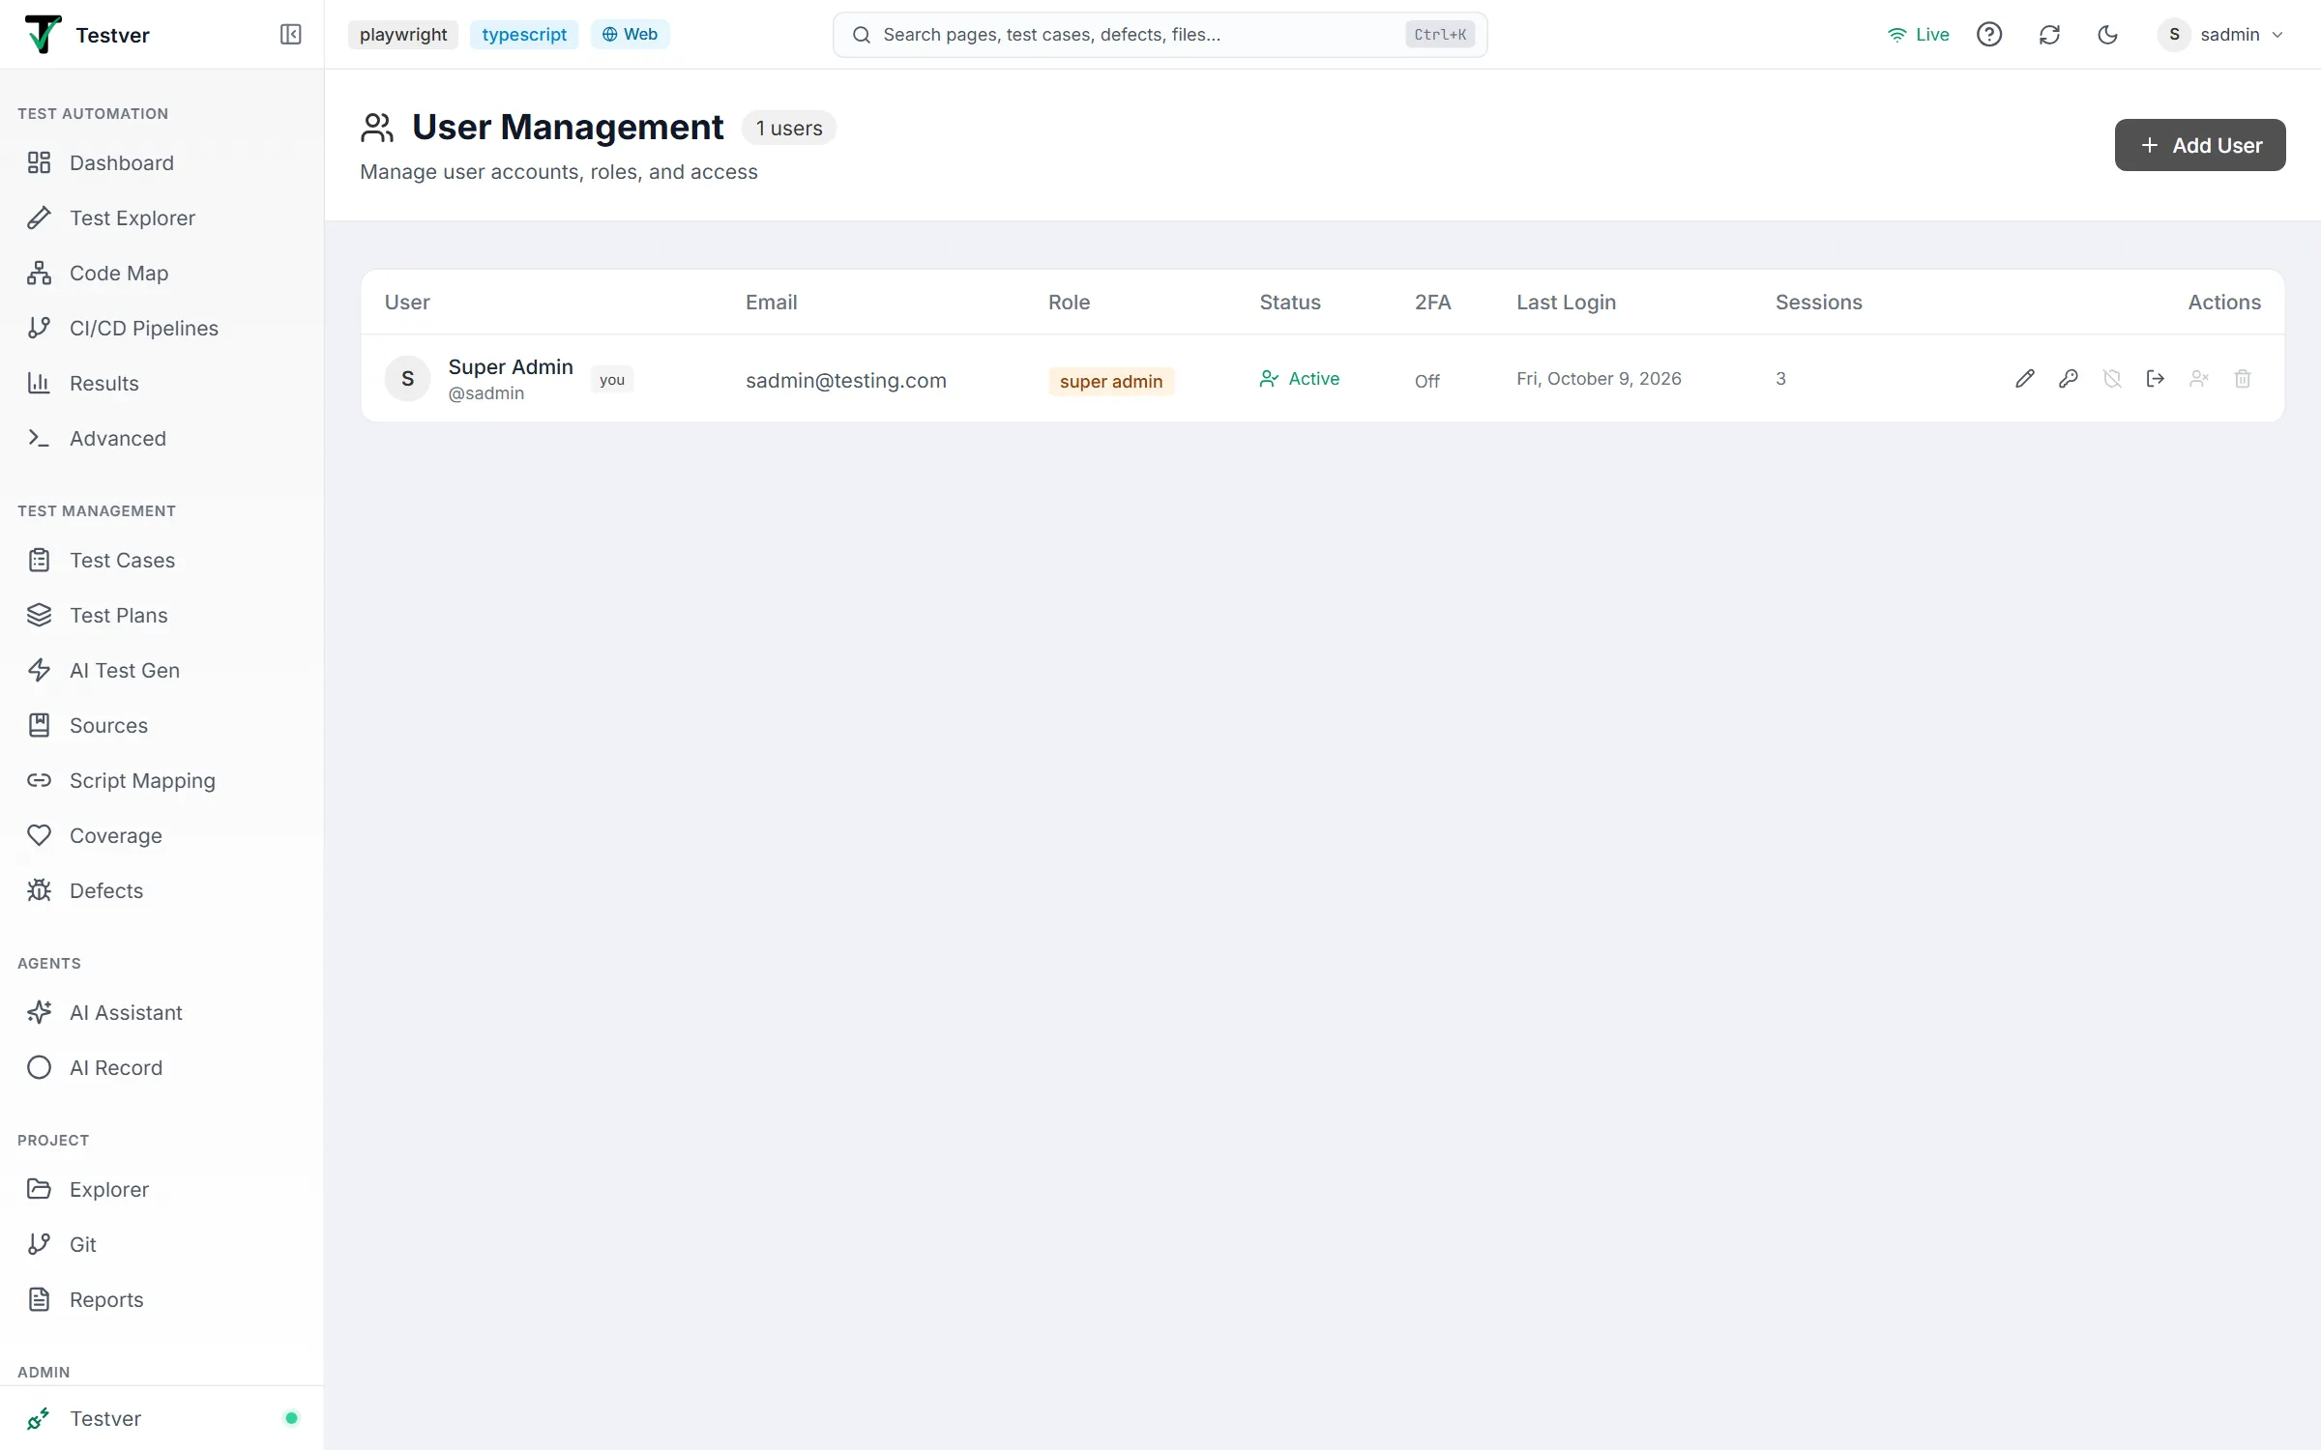Click the green status dot beside Testver
The width and height of the screenshot is (2321, 1450).
[291, 1419]
